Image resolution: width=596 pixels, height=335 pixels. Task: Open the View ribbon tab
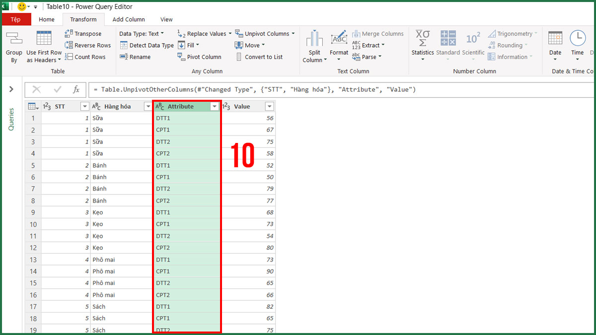(x=166, y=19)
